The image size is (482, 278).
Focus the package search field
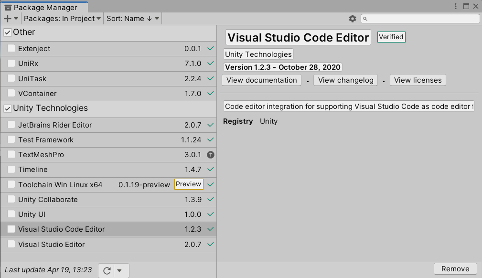pyautogui.click(x=420, y=19)
